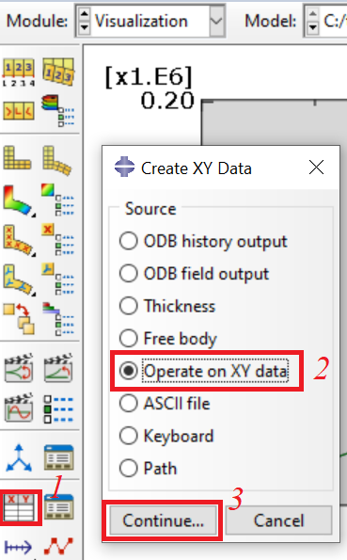Screen dimensions: 347x560
Task: Click the Module list stepper arrows
Action: click(84, 21)
